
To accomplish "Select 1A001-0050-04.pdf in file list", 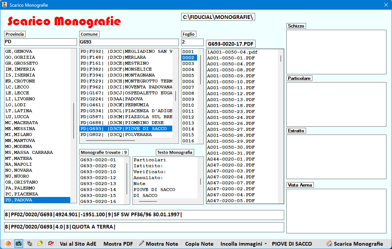I will pos(242,52).
